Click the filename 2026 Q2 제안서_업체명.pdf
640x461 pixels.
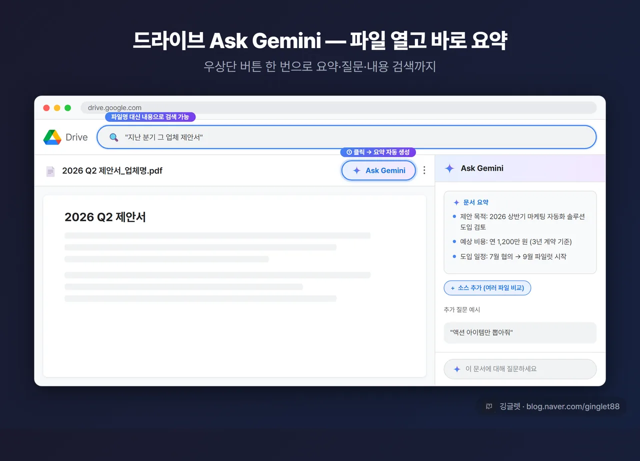tap(112, 171)
